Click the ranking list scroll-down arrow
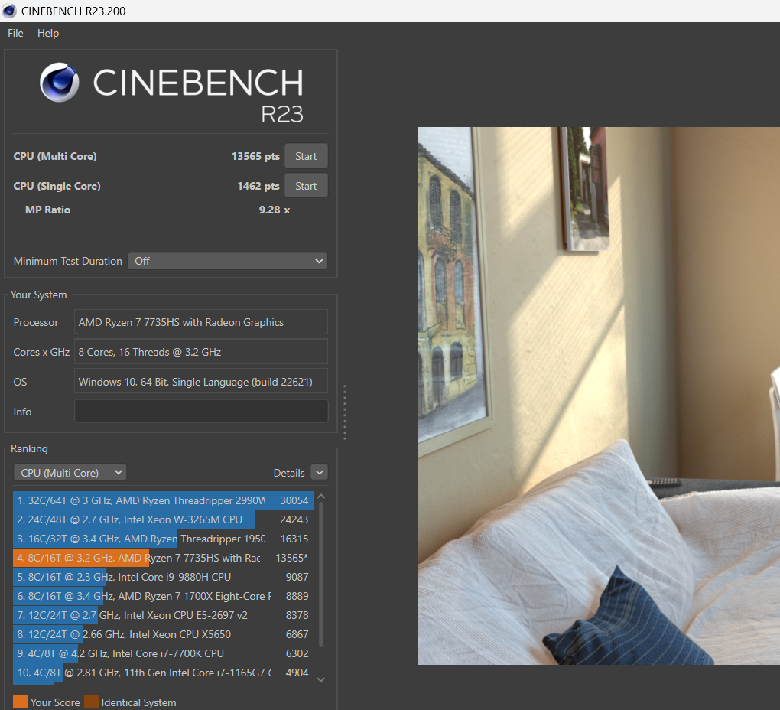780x710 pixels. (x=321, y=679)
